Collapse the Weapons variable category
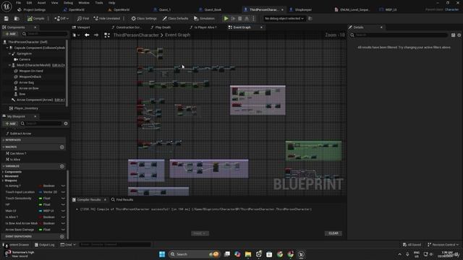 coord(3,181)
